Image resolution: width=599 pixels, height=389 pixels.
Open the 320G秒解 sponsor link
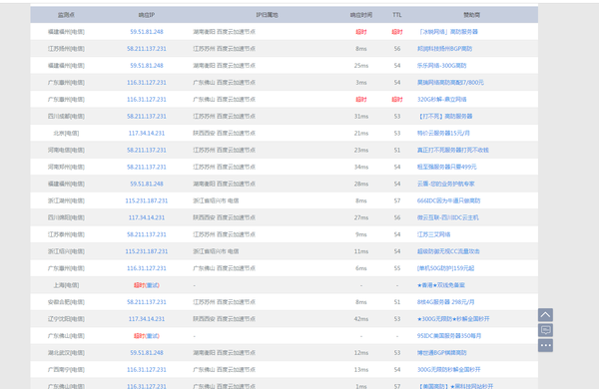coord(441,100)
